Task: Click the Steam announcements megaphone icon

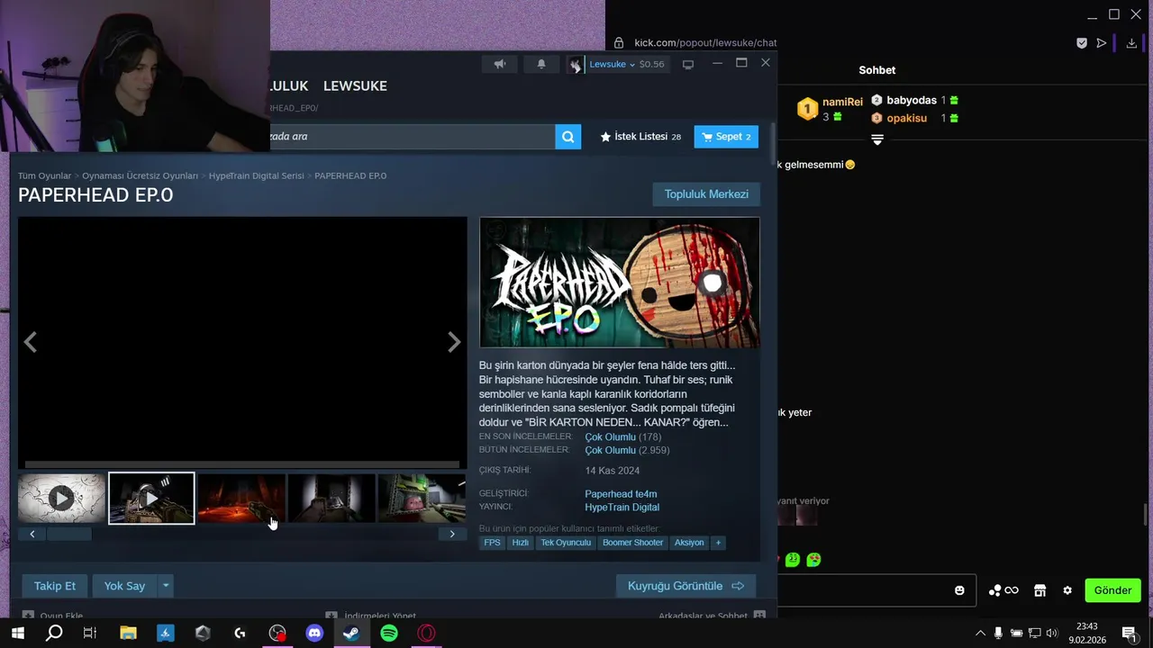Action: coord(499,64)
